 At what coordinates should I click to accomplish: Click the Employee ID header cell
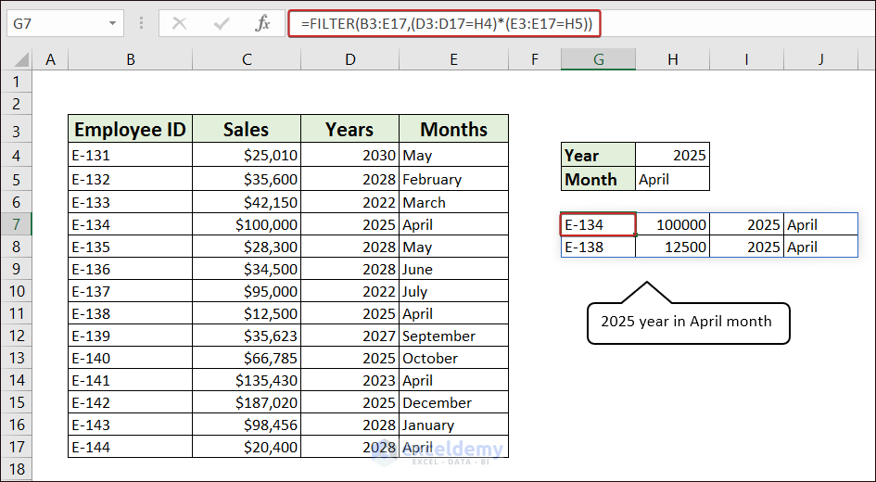tap(131, 129)
